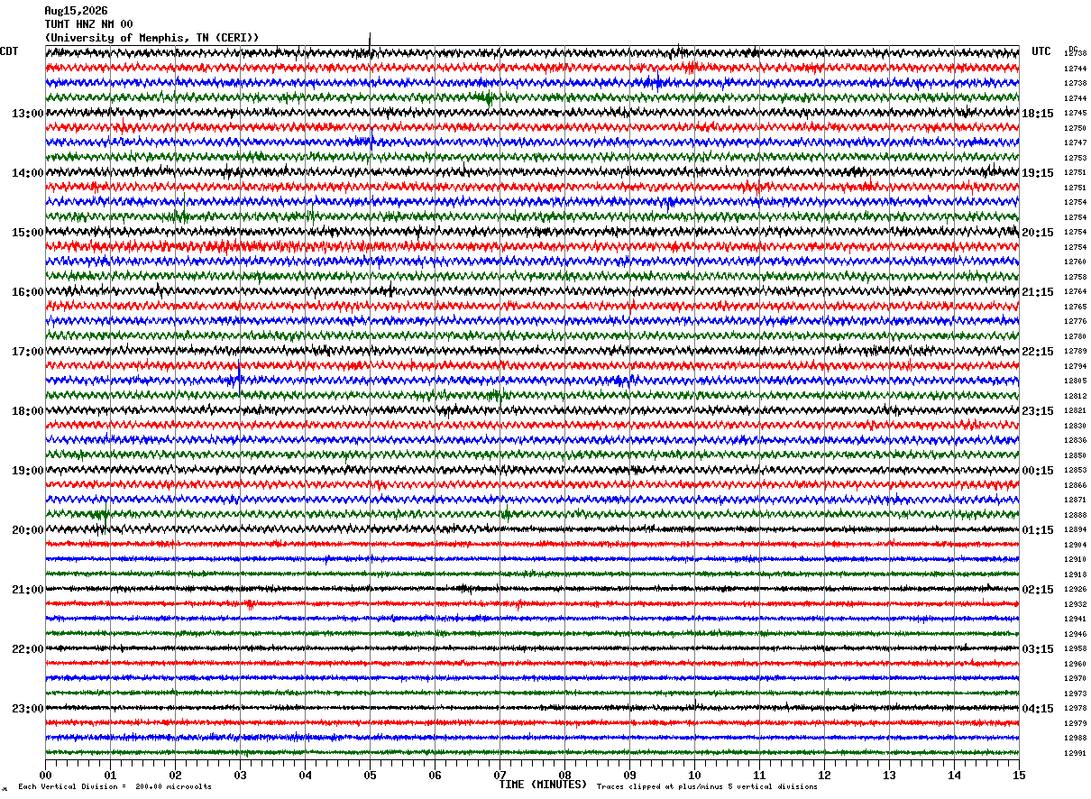Viewport: 1091px width, 799px height.
Task: Click the DC offset value 12750
Action: (x=1076, y=128)
